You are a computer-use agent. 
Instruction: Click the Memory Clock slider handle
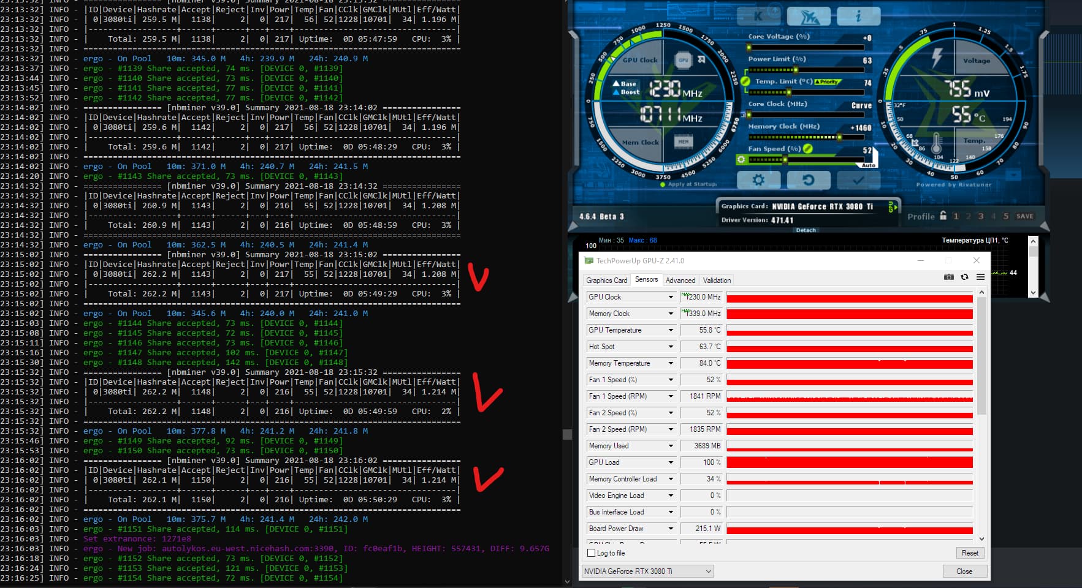pyautogui.click(x=839, y=137)
